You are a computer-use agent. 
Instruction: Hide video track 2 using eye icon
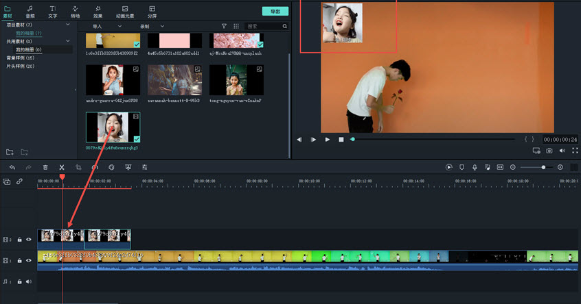pyautogui.click(x=29, y=240)
